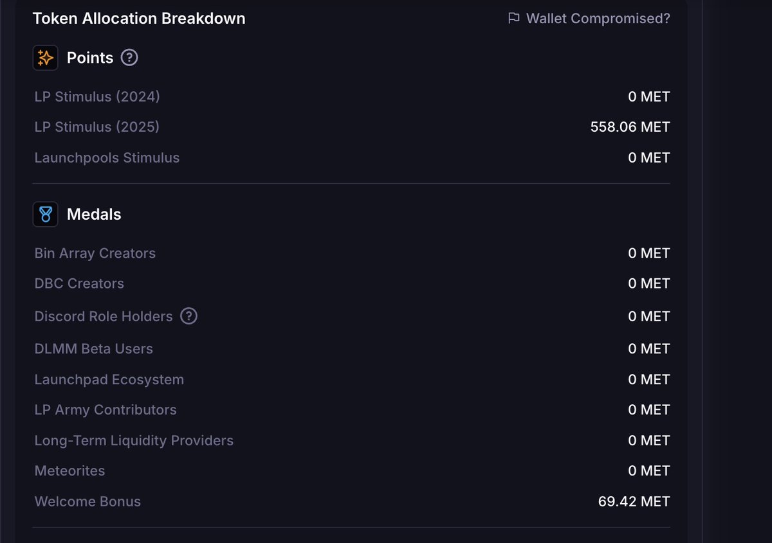Click the 558.06 MET allocation value

click(x=630, y=127)
